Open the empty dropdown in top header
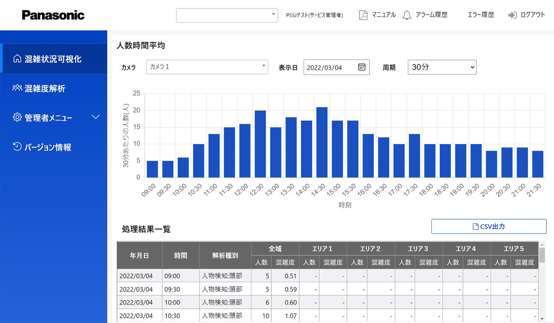The image size is (554, 323). coord(227,15)
